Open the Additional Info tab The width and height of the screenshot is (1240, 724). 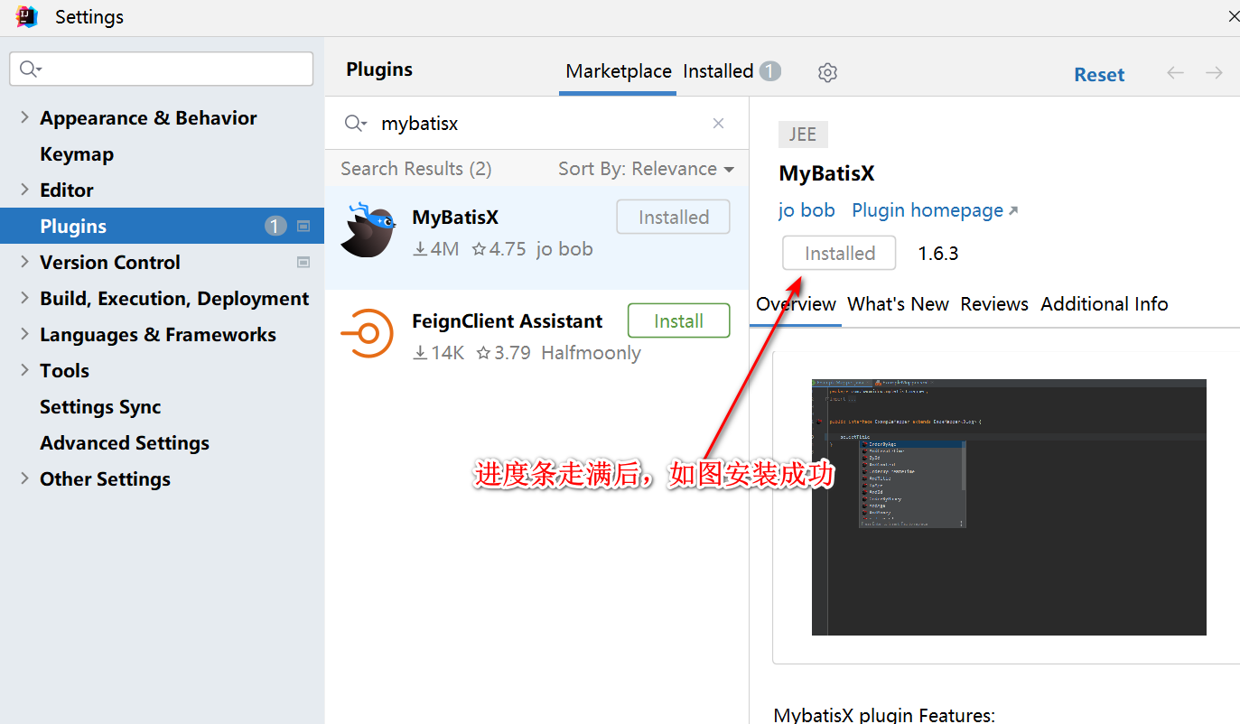pyautogui.click(x=1104, y=304)
